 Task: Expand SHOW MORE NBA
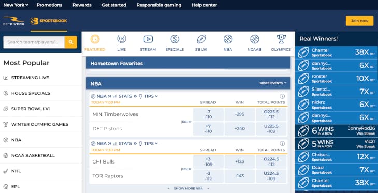188,188
